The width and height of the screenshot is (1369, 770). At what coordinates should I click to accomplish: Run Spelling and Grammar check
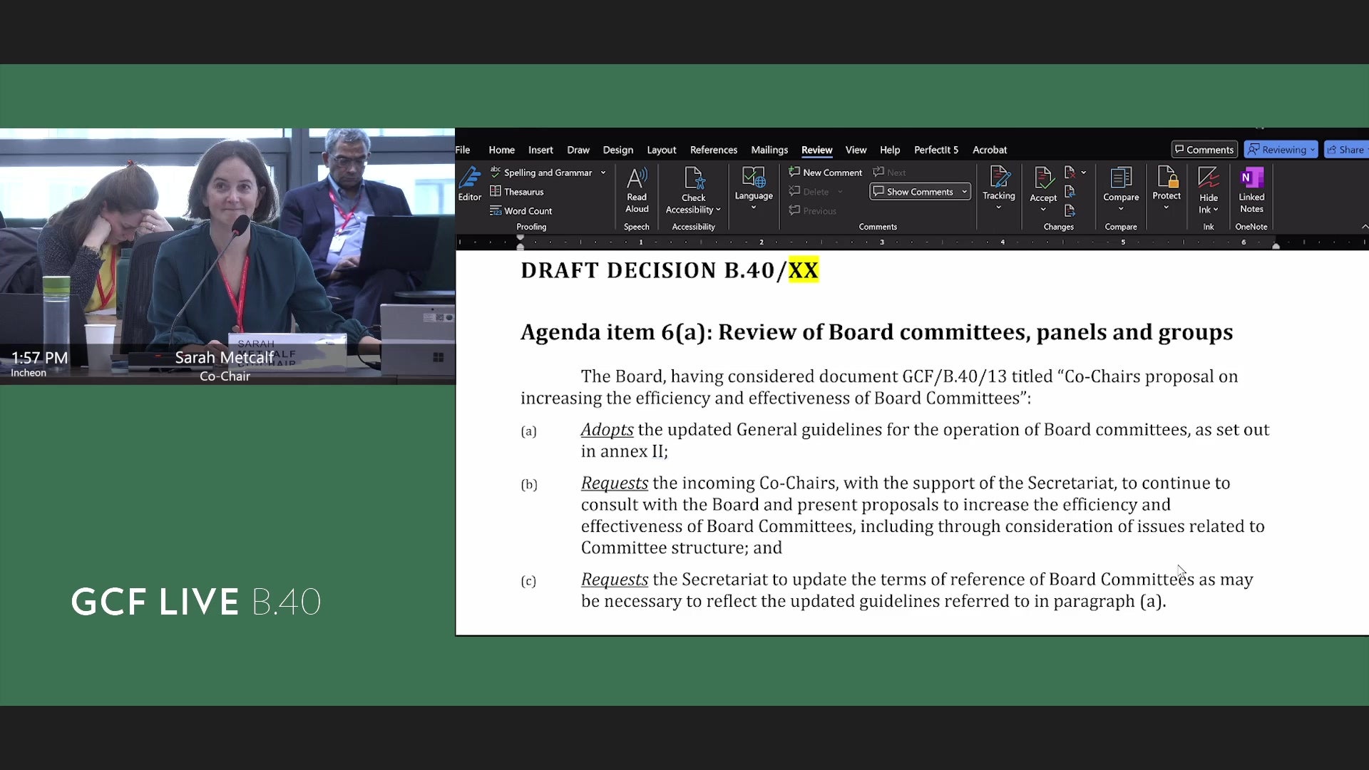pyautogui.click(x=541, y=173)
